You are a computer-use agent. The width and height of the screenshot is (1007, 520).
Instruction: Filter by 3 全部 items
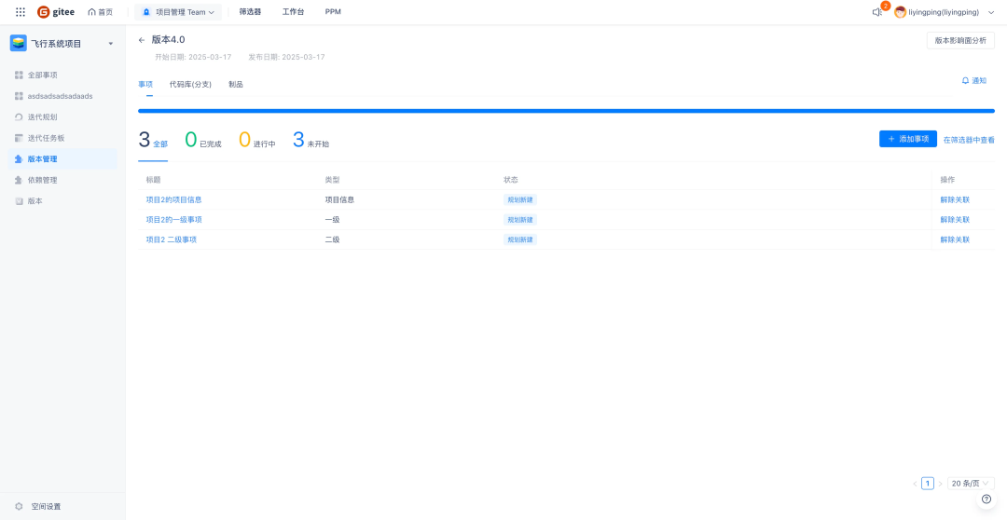[153, 140]
